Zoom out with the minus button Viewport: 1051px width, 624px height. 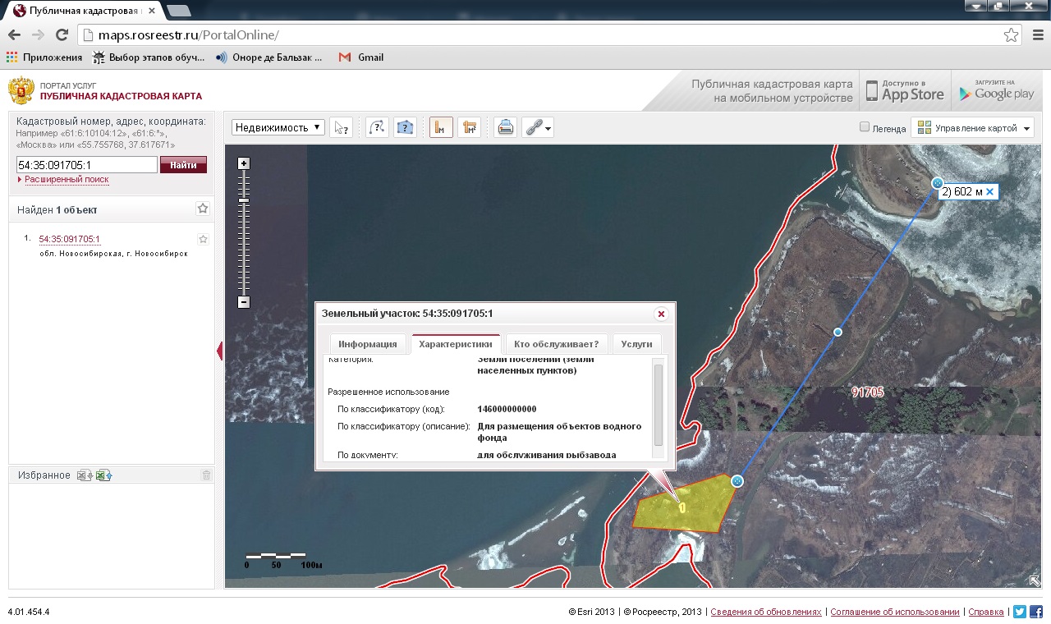click(244, 302)
